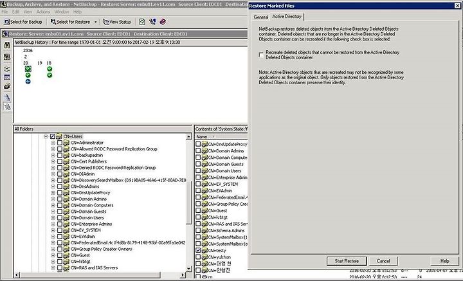Switch to the General tab
The height and width of the screenshot is (281, 463).
pos(261,17)
